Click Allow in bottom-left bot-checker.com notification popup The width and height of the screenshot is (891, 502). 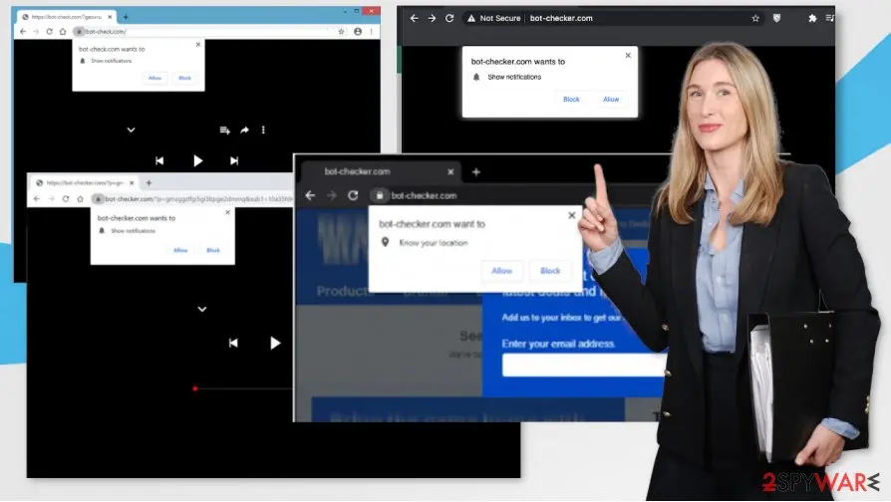(x=180, y=250)
